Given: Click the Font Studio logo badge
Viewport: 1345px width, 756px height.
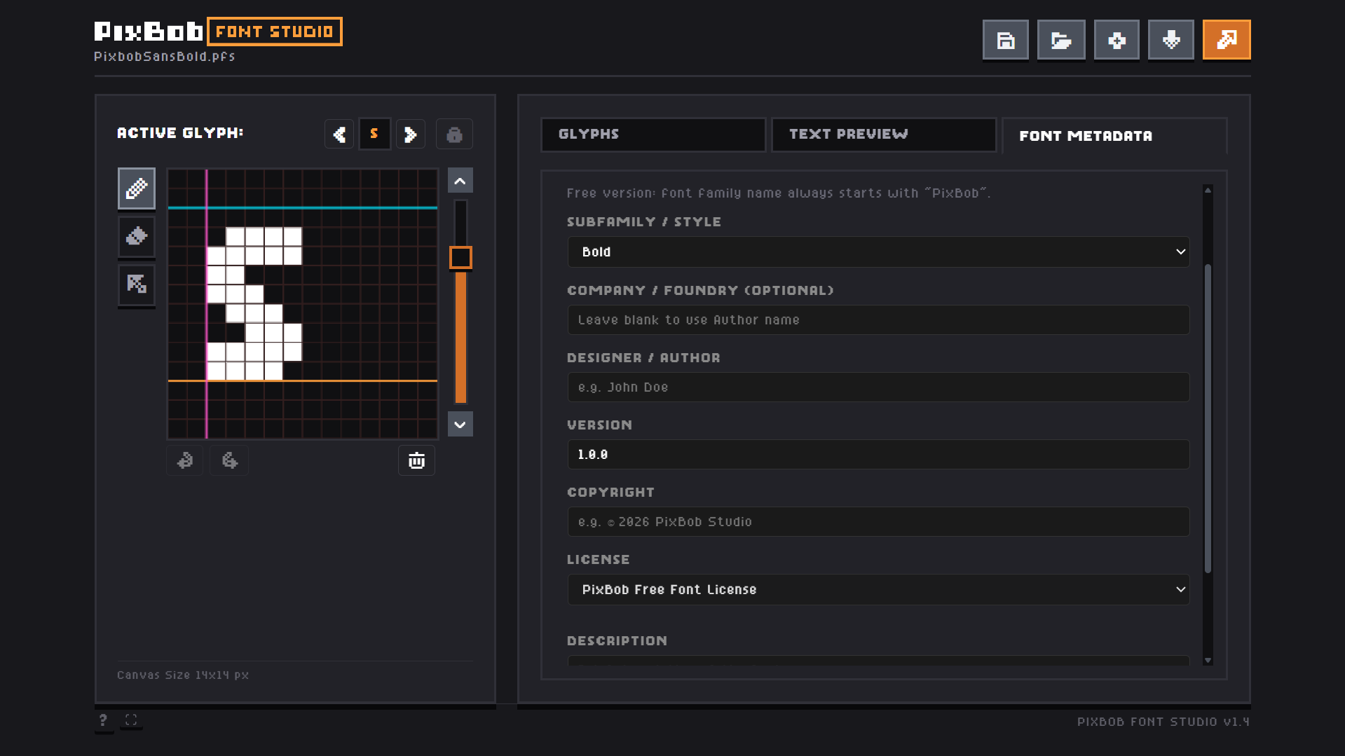Looking at the screenshot, I should [x=275, y=32].
